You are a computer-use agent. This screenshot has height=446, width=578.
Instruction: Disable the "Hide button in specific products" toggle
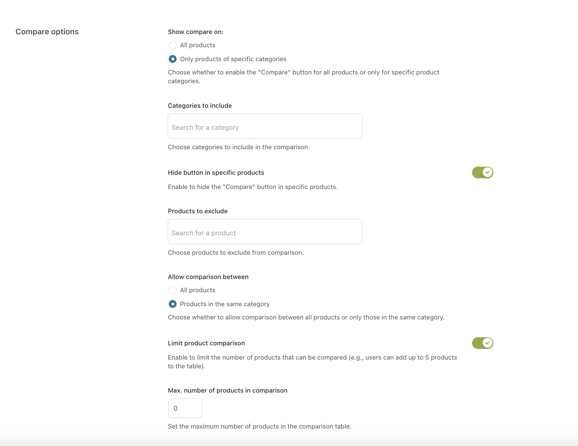point(482,173)
